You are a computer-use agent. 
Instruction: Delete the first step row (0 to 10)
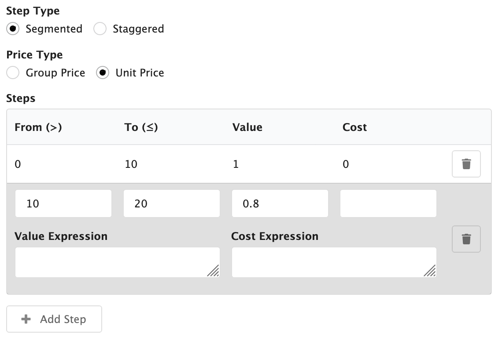click(x=466, y=164)
